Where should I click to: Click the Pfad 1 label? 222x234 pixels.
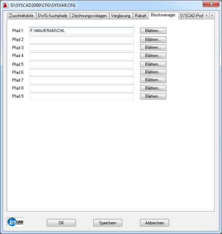click(17, 31)
